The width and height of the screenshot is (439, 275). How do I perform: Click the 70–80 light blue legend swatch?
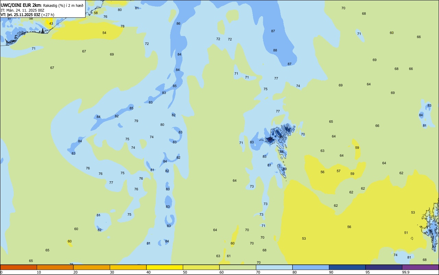click(274, 267)
